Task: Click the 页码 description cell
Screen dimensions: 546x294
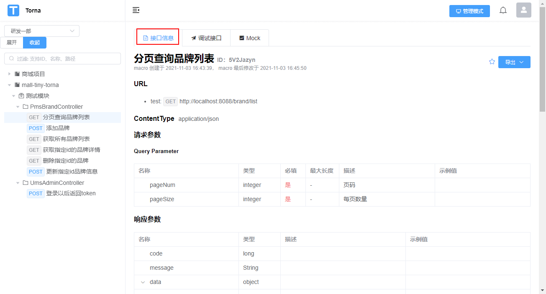Action: pyautogui.click(x=387, y=185)
